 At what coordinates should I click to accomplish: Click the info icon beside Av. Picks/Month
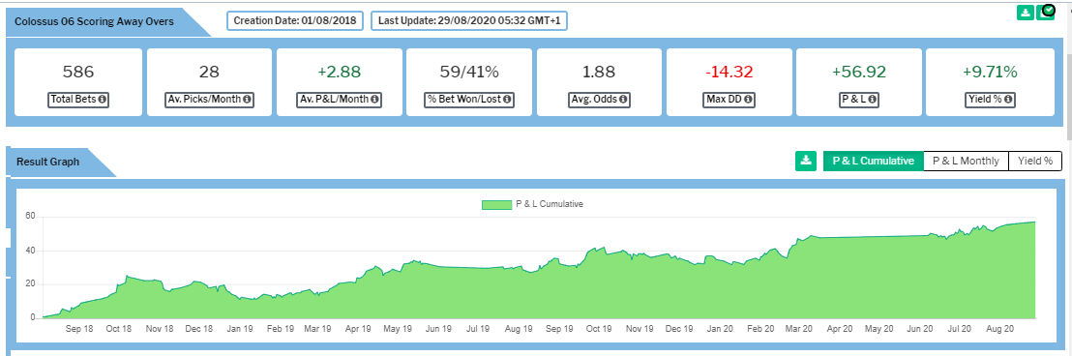tap(246, 100)
